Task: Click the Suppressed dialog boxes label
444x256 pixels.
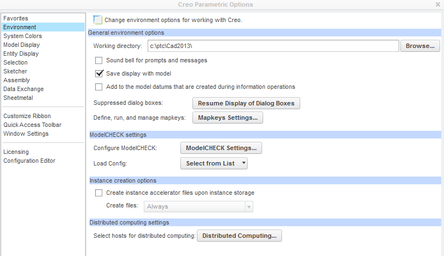Action: pyautogui.click(x=128, y=103)
